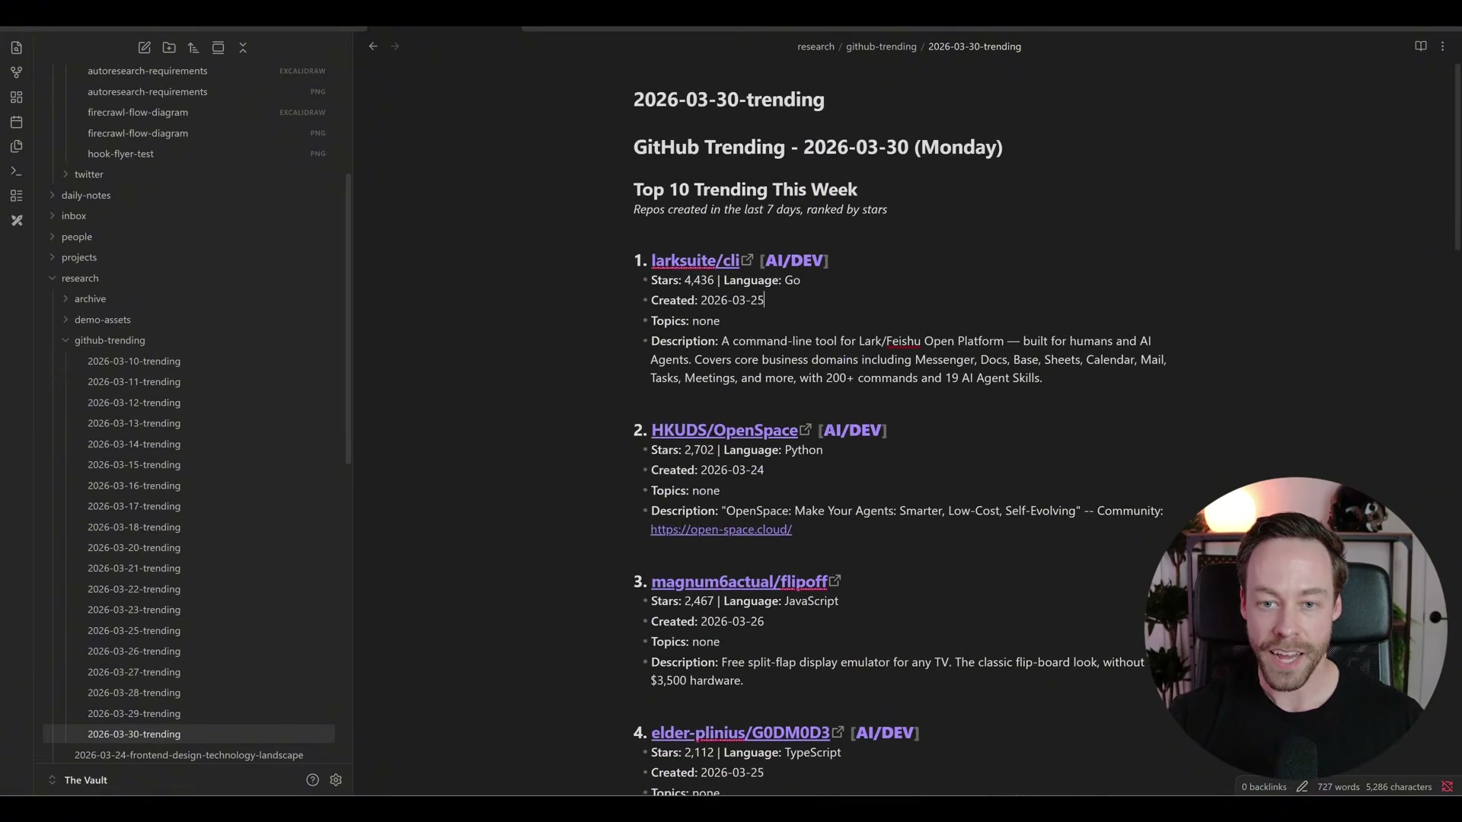Open the 2026-03-10-trending note
The height and width of the screenshot is (822, 1462).
pyautogui.click(x=134, y=362)
